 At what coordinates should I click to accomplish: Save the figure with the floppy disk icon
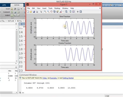pos(34,12)
